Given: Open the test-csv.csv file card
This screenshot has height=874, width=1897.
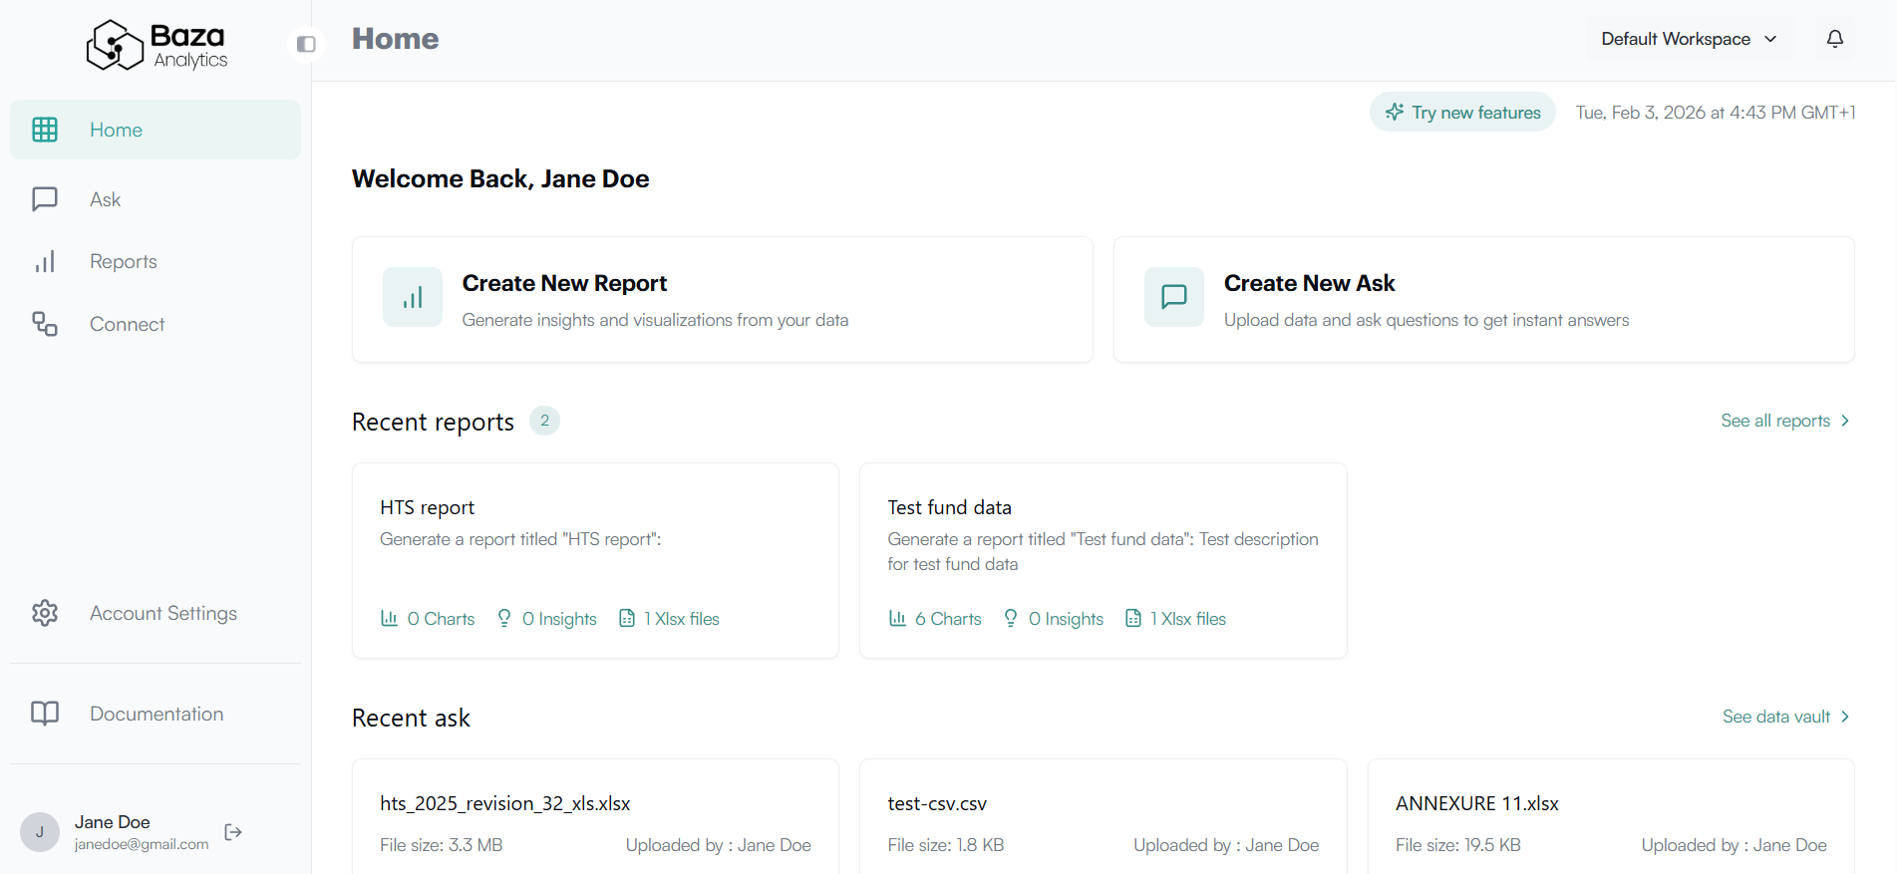Looking at the screenshot, I should pyautogui.click(x=1104, y=817).
